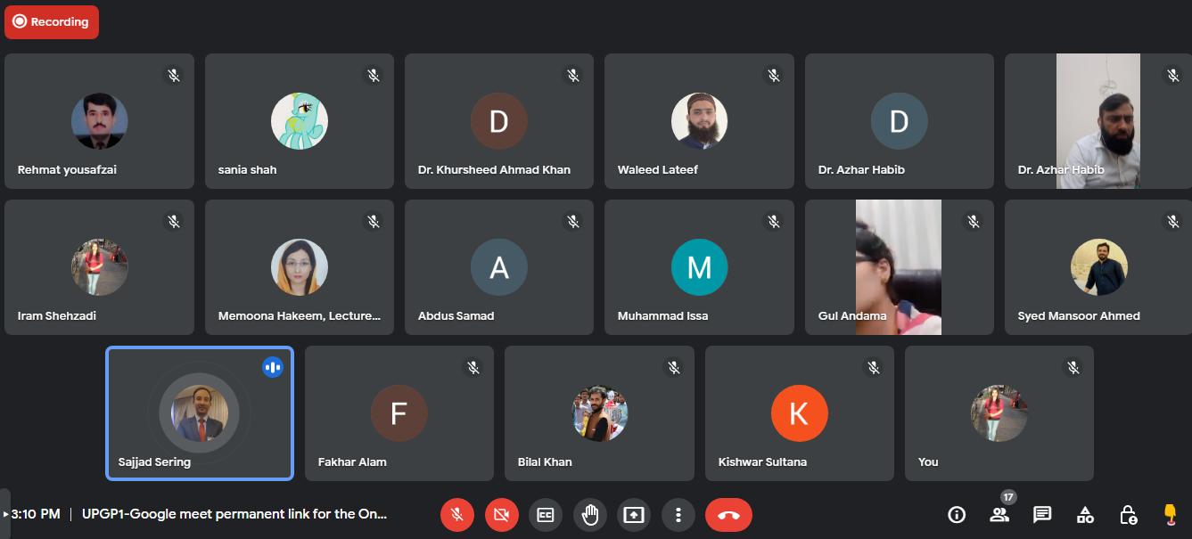Click the UPGP1-Google meet meeting title

tap(234, 514)
